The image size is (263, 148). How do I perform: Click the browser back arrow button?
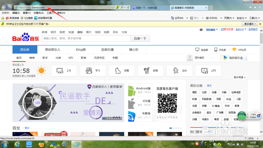click(x=4, y=7)
